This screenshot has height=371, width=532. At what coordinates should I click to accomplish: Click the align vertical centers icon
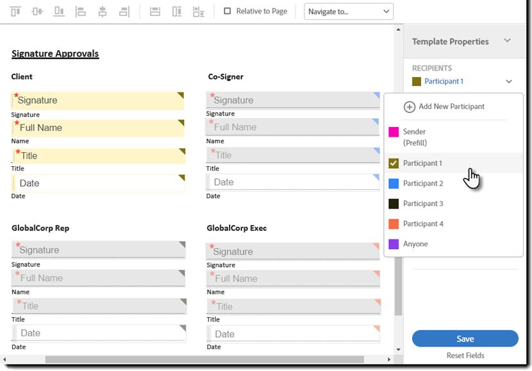[x=37, y=12]
